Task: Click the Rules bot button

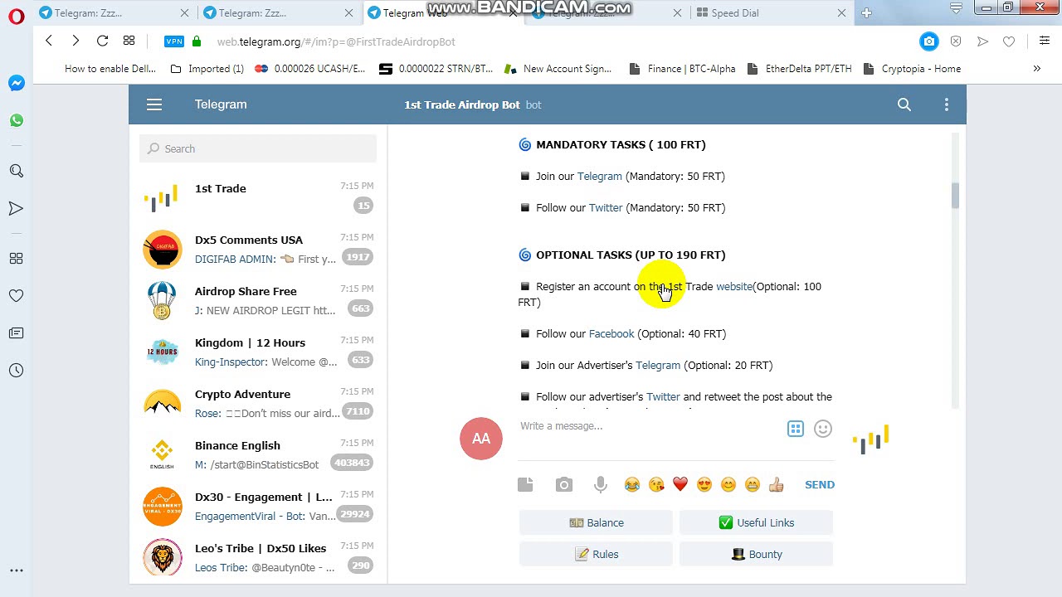Action: click(596, 554)
